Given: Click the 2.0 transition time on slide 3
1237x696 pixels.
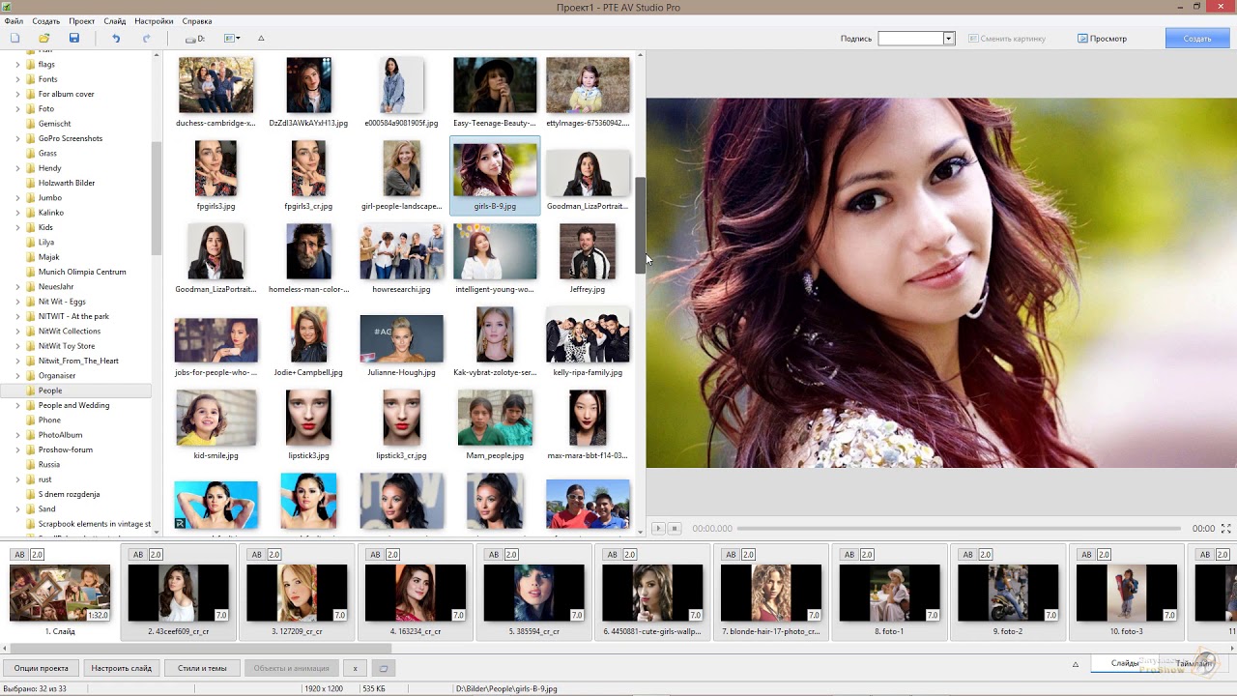Looking at the screenshot, I should (274, 555).
